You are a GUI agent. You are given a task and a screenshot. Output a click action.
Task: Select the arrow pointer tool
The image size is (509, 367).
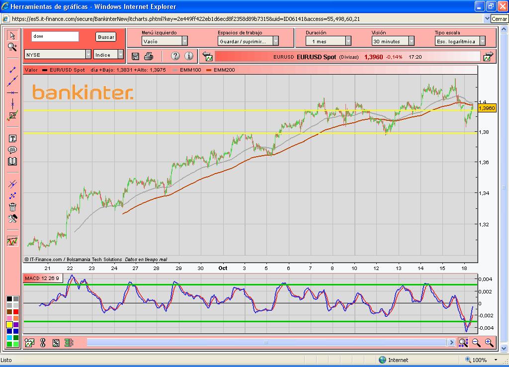pos(12,35)
